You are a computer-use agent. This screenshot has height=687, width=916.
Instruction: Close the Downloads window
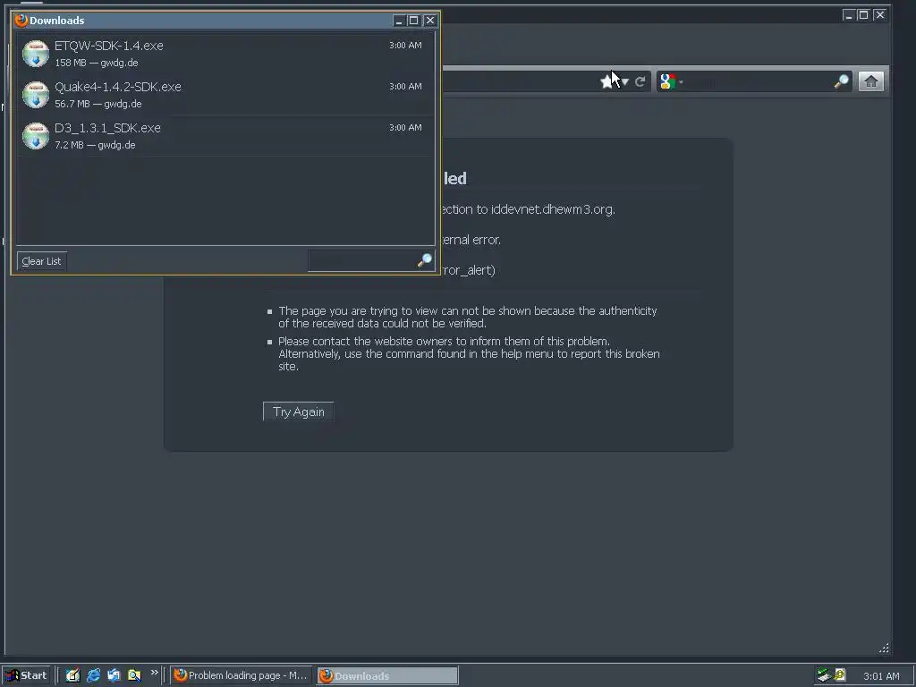tap(430, 21)
